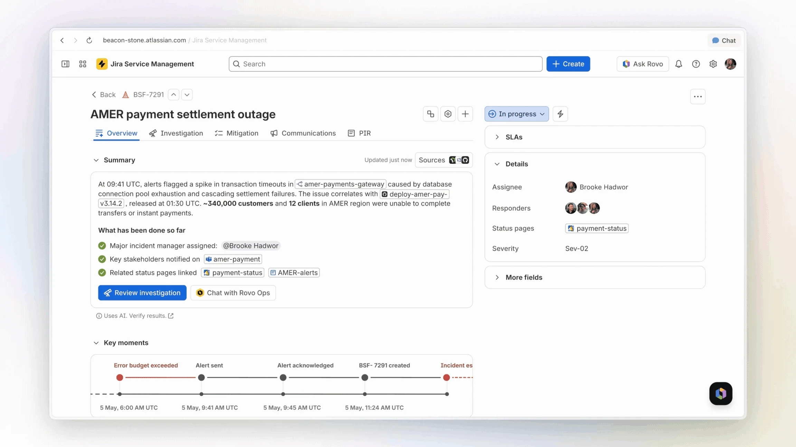Click the @Brooke Hadwor mention
The height and width of the screenshot is (447, 796).
(x=250, y=246)
